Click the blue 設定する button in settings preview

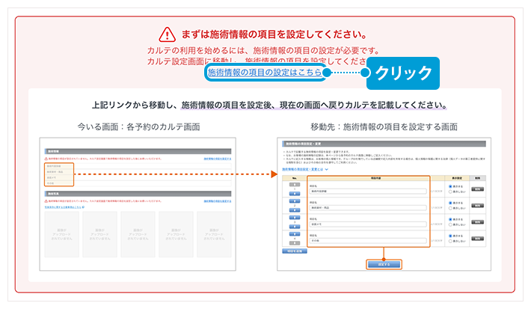pyautogui.click(x=384, y=264)
